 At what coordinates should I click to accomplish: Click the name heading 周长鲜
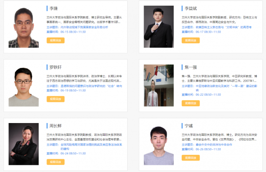point(55,126)
